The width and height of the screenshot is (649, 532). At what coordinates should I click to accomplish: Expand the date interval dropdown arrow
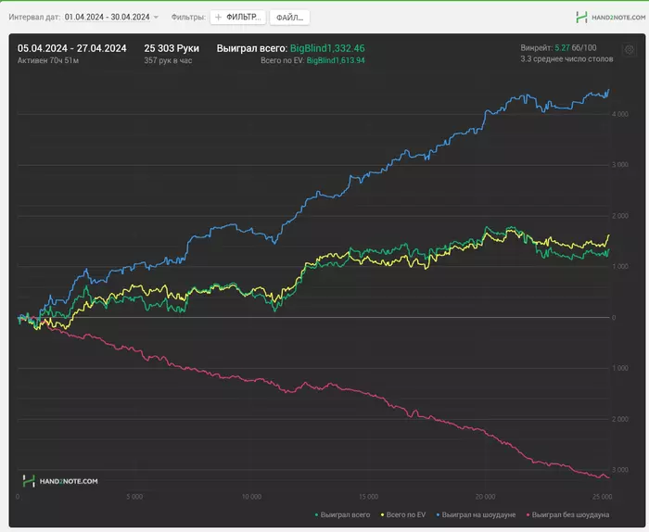coord(156,17)
